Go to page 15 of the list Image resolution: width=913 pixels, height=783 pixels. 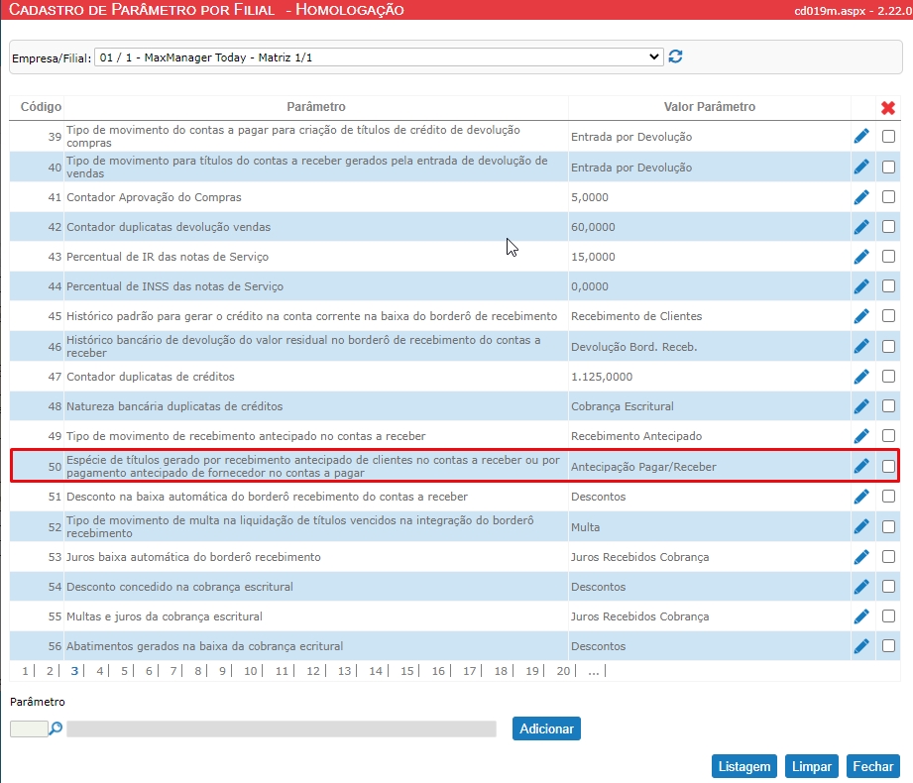(x=406, y=671)
